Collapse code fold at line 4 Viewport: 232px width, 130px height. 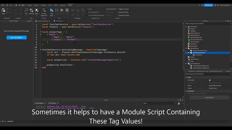[41, 32]
